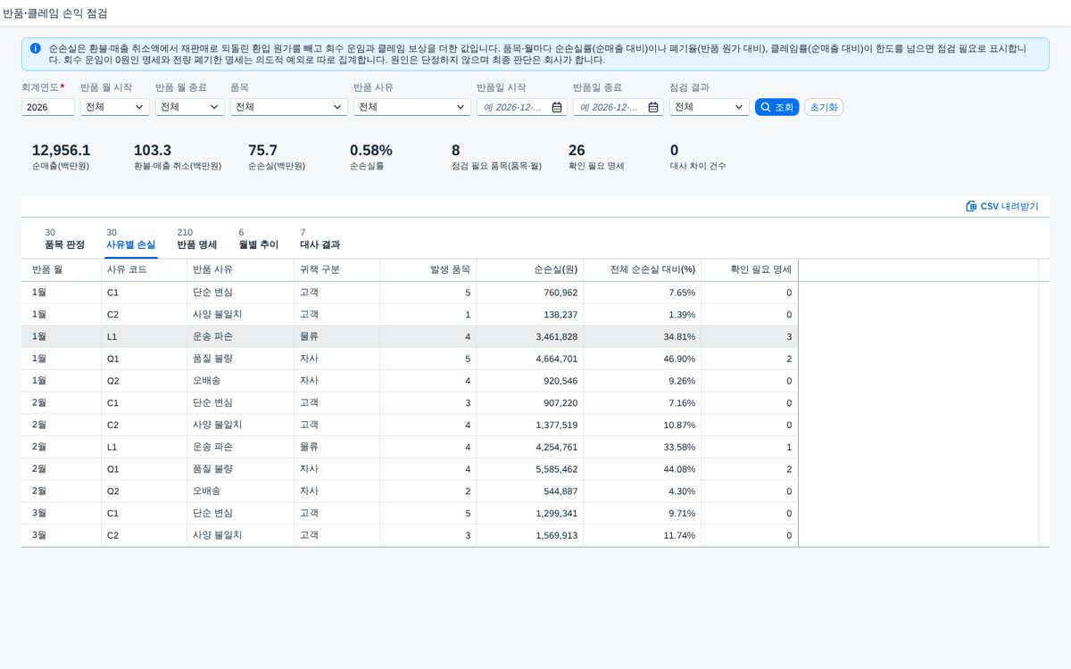Select the 사유별 손실 tab
The height and width of the screenshot is (669, 1071).
[x=130, y=239]
